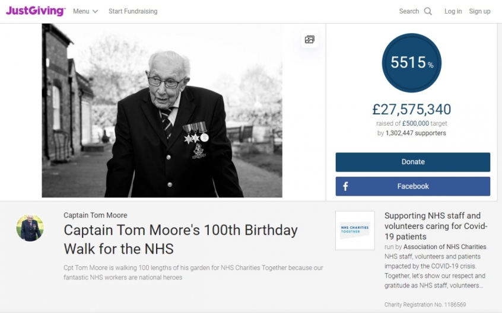
Task: Open the main fundraiser cover photo
Action: pos(162,110)
